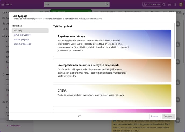Open the user profile avatar
This screenshot has height=132, width=185.
point(181,5)
